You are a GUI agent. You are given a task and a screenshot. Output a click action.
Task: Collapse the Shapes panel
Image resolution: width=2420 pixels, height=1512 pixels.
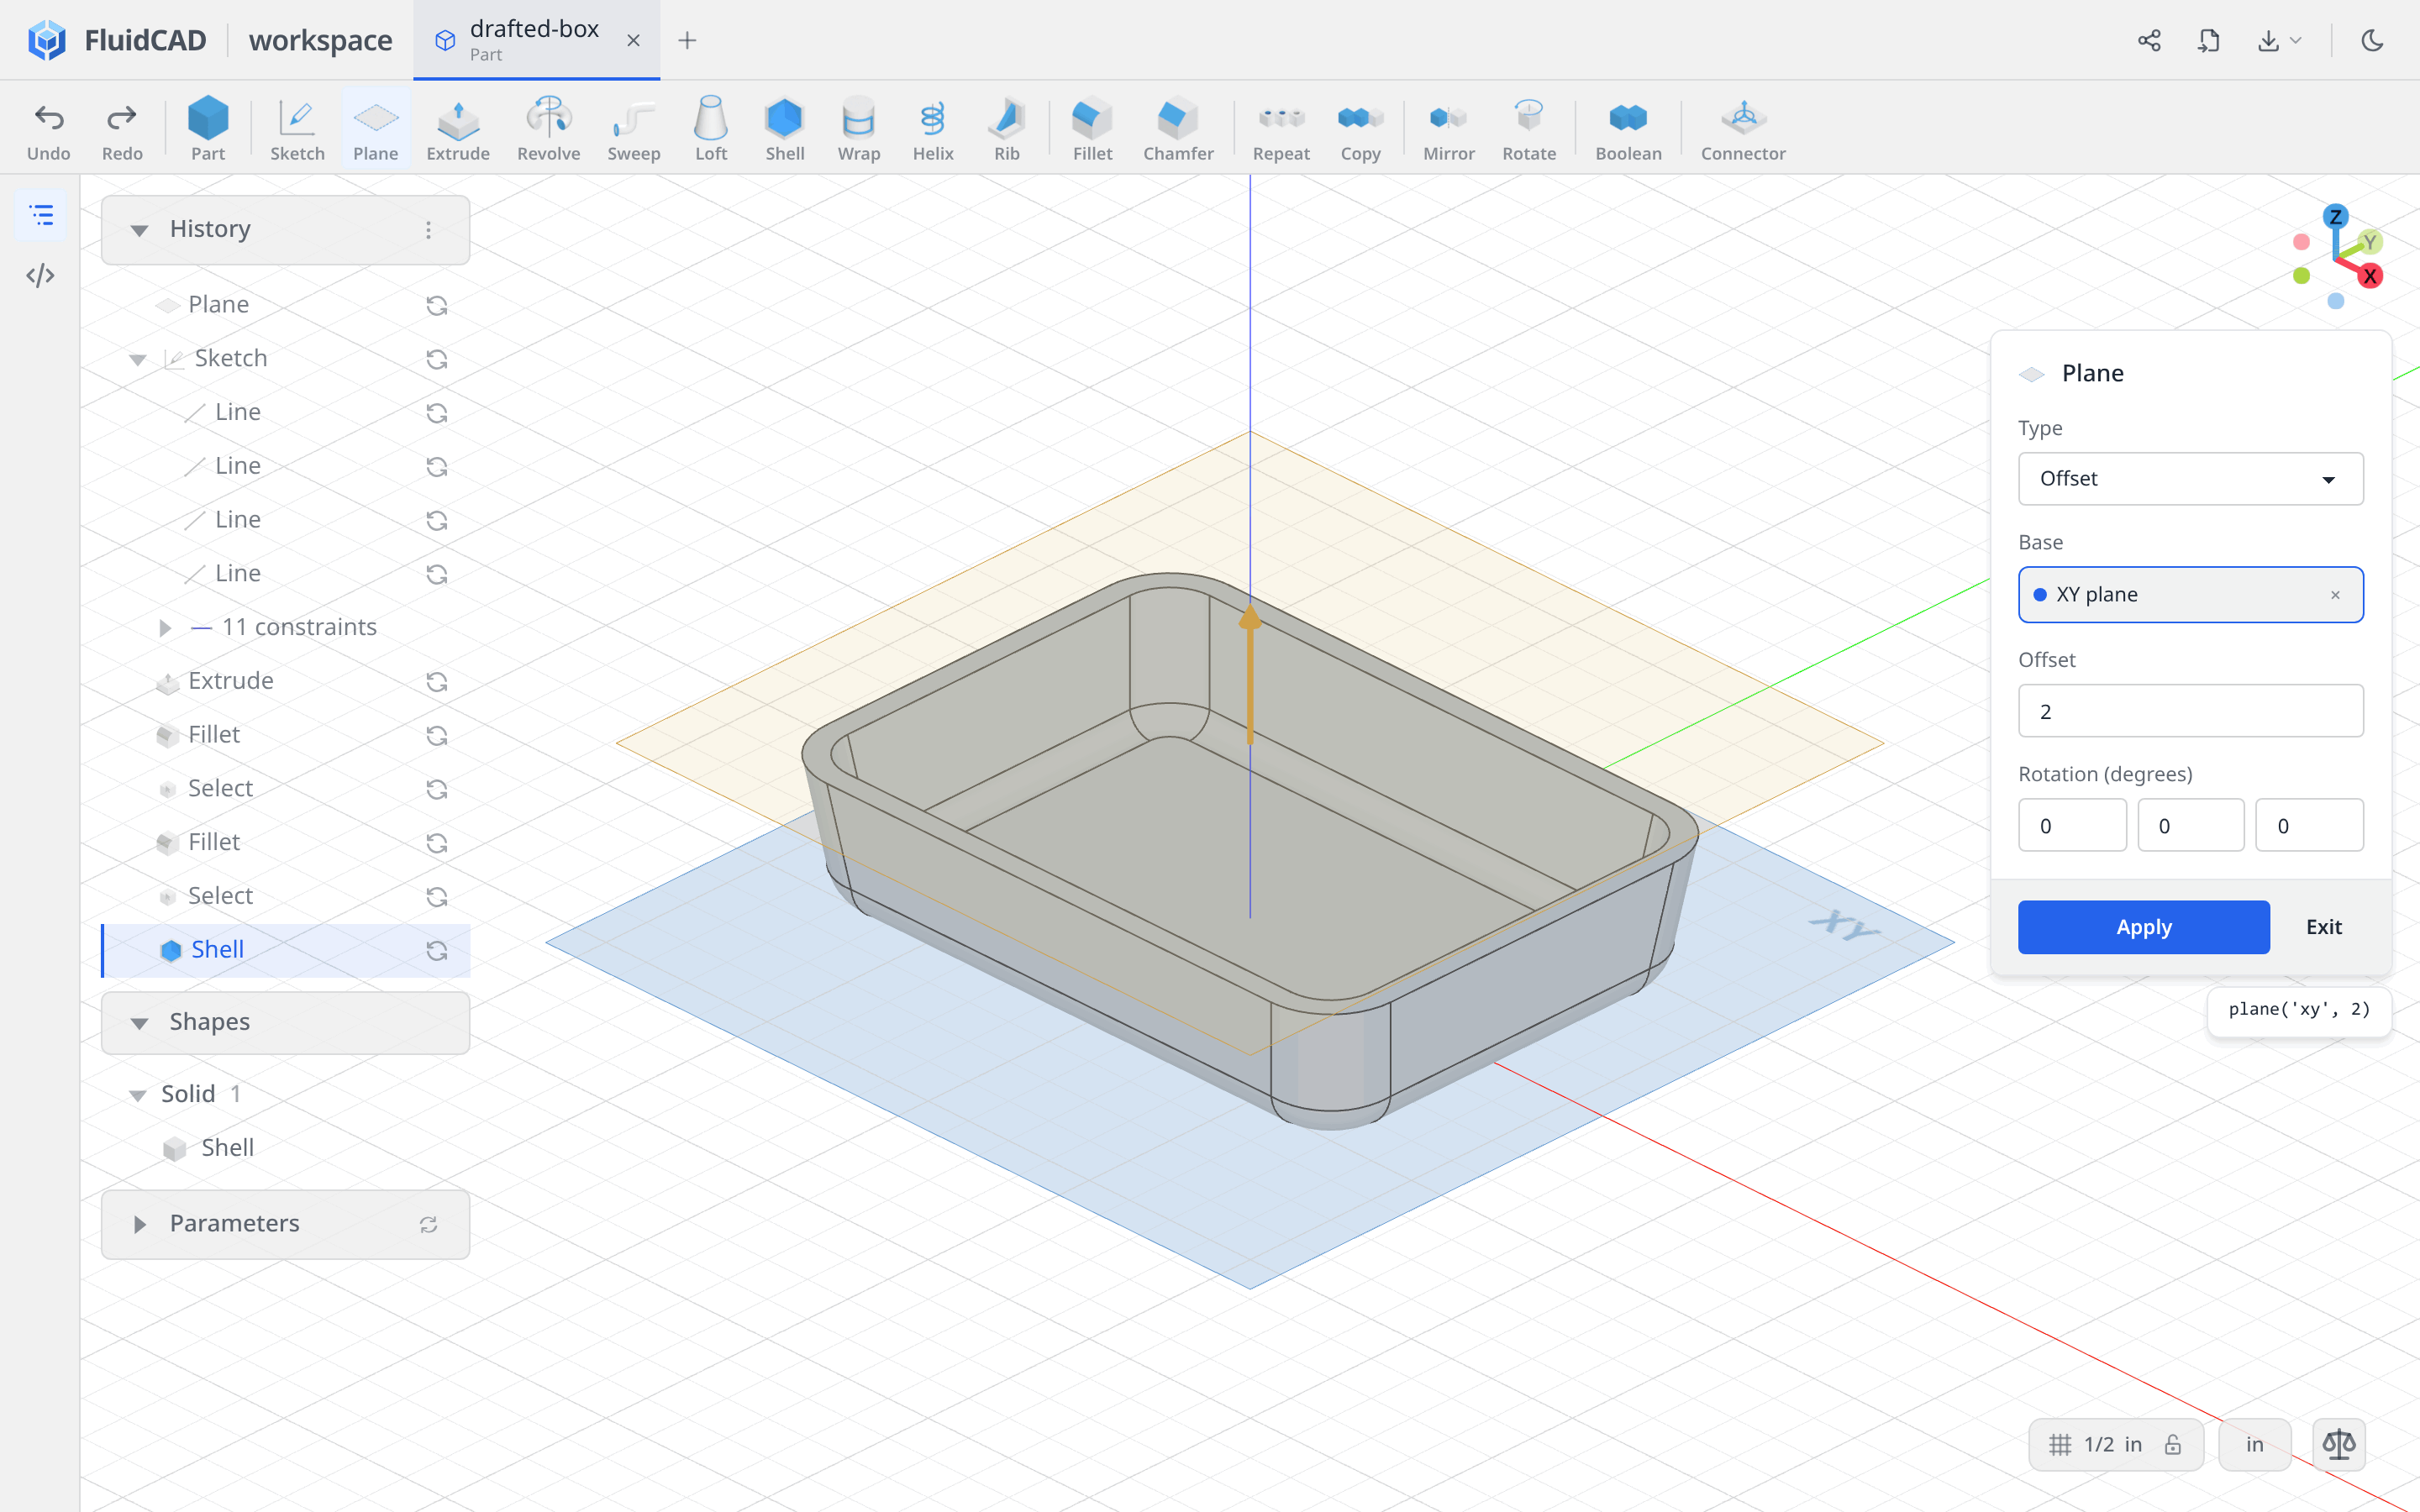(x=139, y=1022)
